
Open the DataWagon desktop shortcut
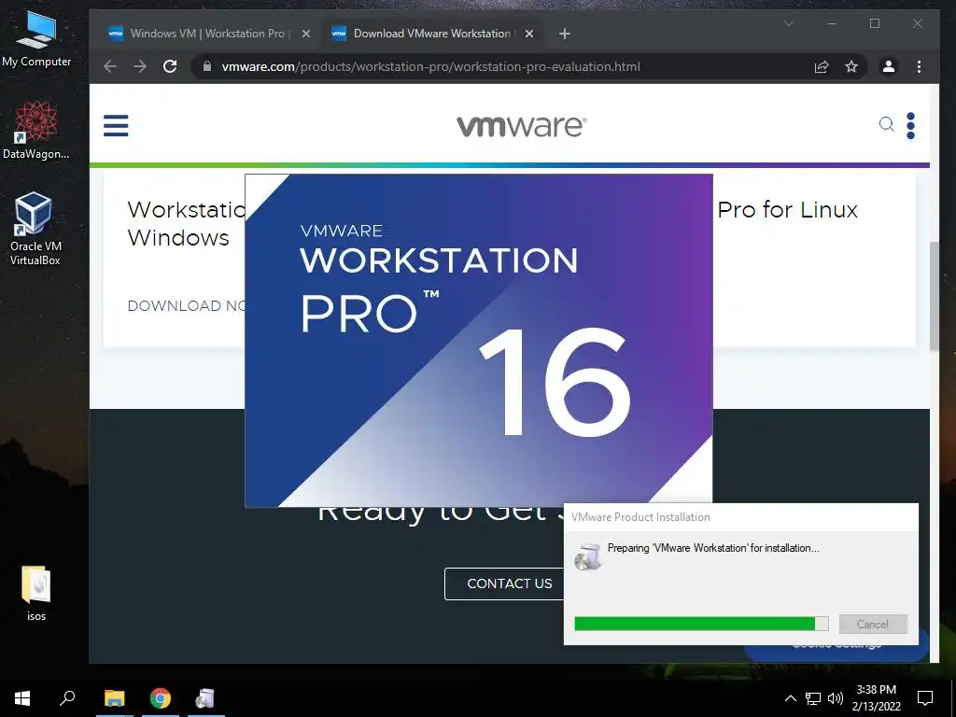click(36, 131)
